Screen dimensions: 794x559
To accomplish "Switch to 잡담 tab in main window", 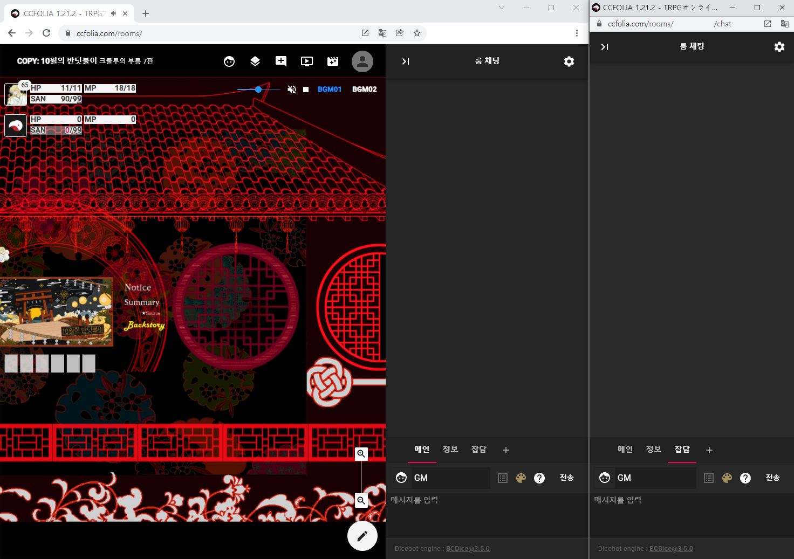I will click(479, 450).
